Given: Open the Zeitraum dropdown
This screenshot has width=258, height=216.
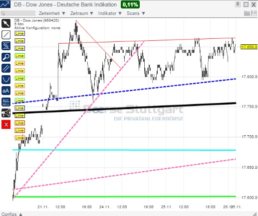Looking at the screenshot, I should point(81,13).
